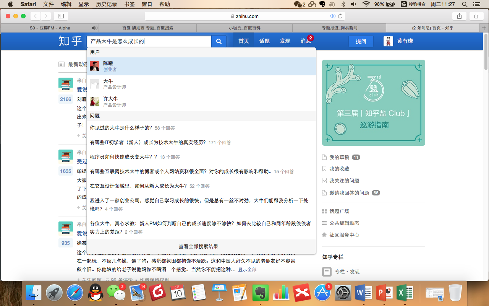This screenshot has height=306, width=489.
Task: Switch to 专题报道_网易新闻 tab
Action: [339, 28]
